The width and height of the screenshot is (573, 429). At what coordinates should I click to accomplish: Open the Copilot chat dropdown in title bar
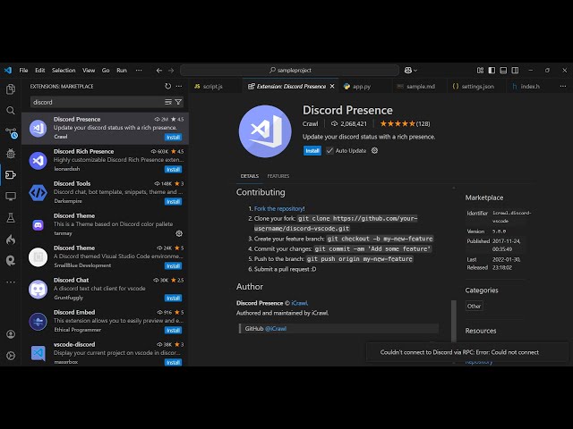[411, 70]
